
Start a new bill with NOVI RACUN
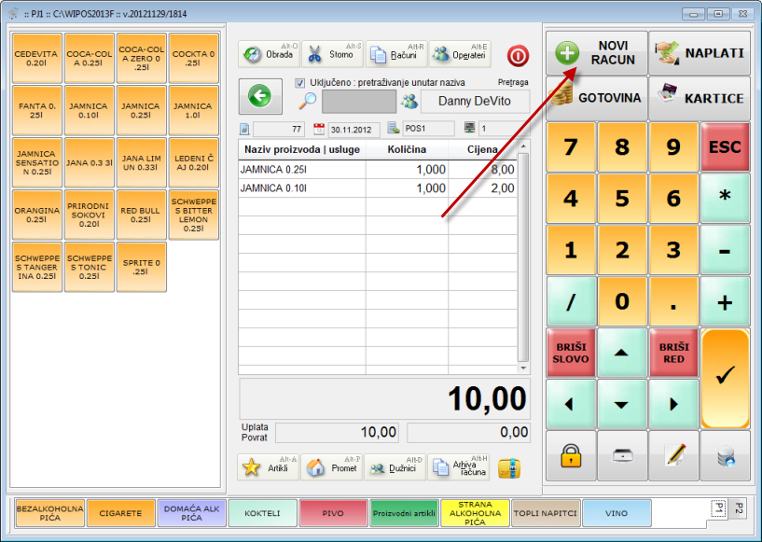point(596,53)
